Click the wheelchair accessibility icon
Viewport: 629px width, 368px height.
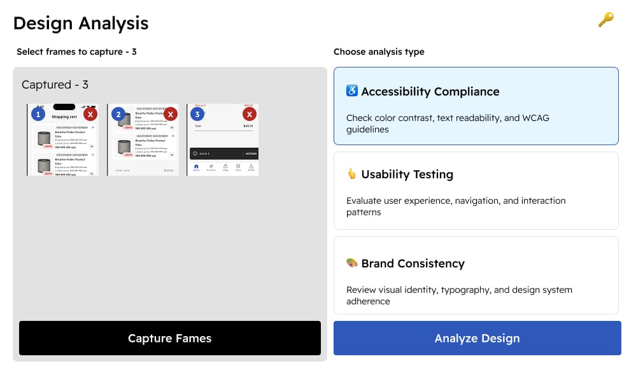pos(352,91)
